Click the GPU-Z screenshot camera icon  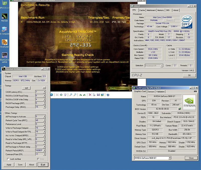195,91
